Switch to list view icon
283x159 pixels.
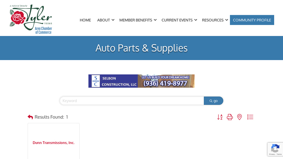click(250, 117)
